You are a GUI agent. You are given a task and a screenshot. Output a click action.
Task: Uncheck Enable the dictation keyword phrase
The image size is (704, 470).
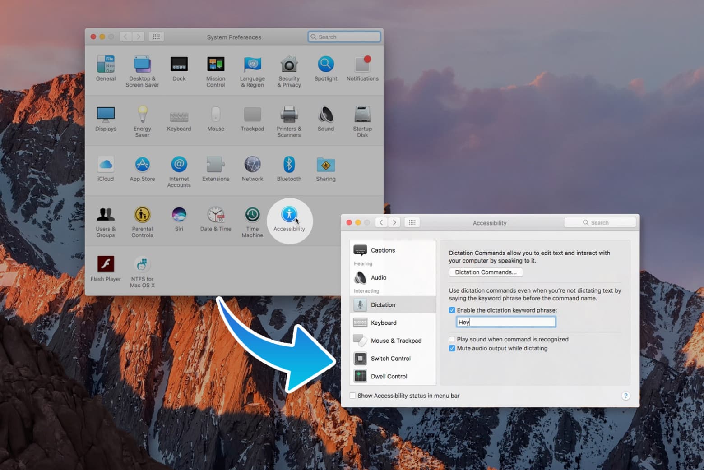452,310
